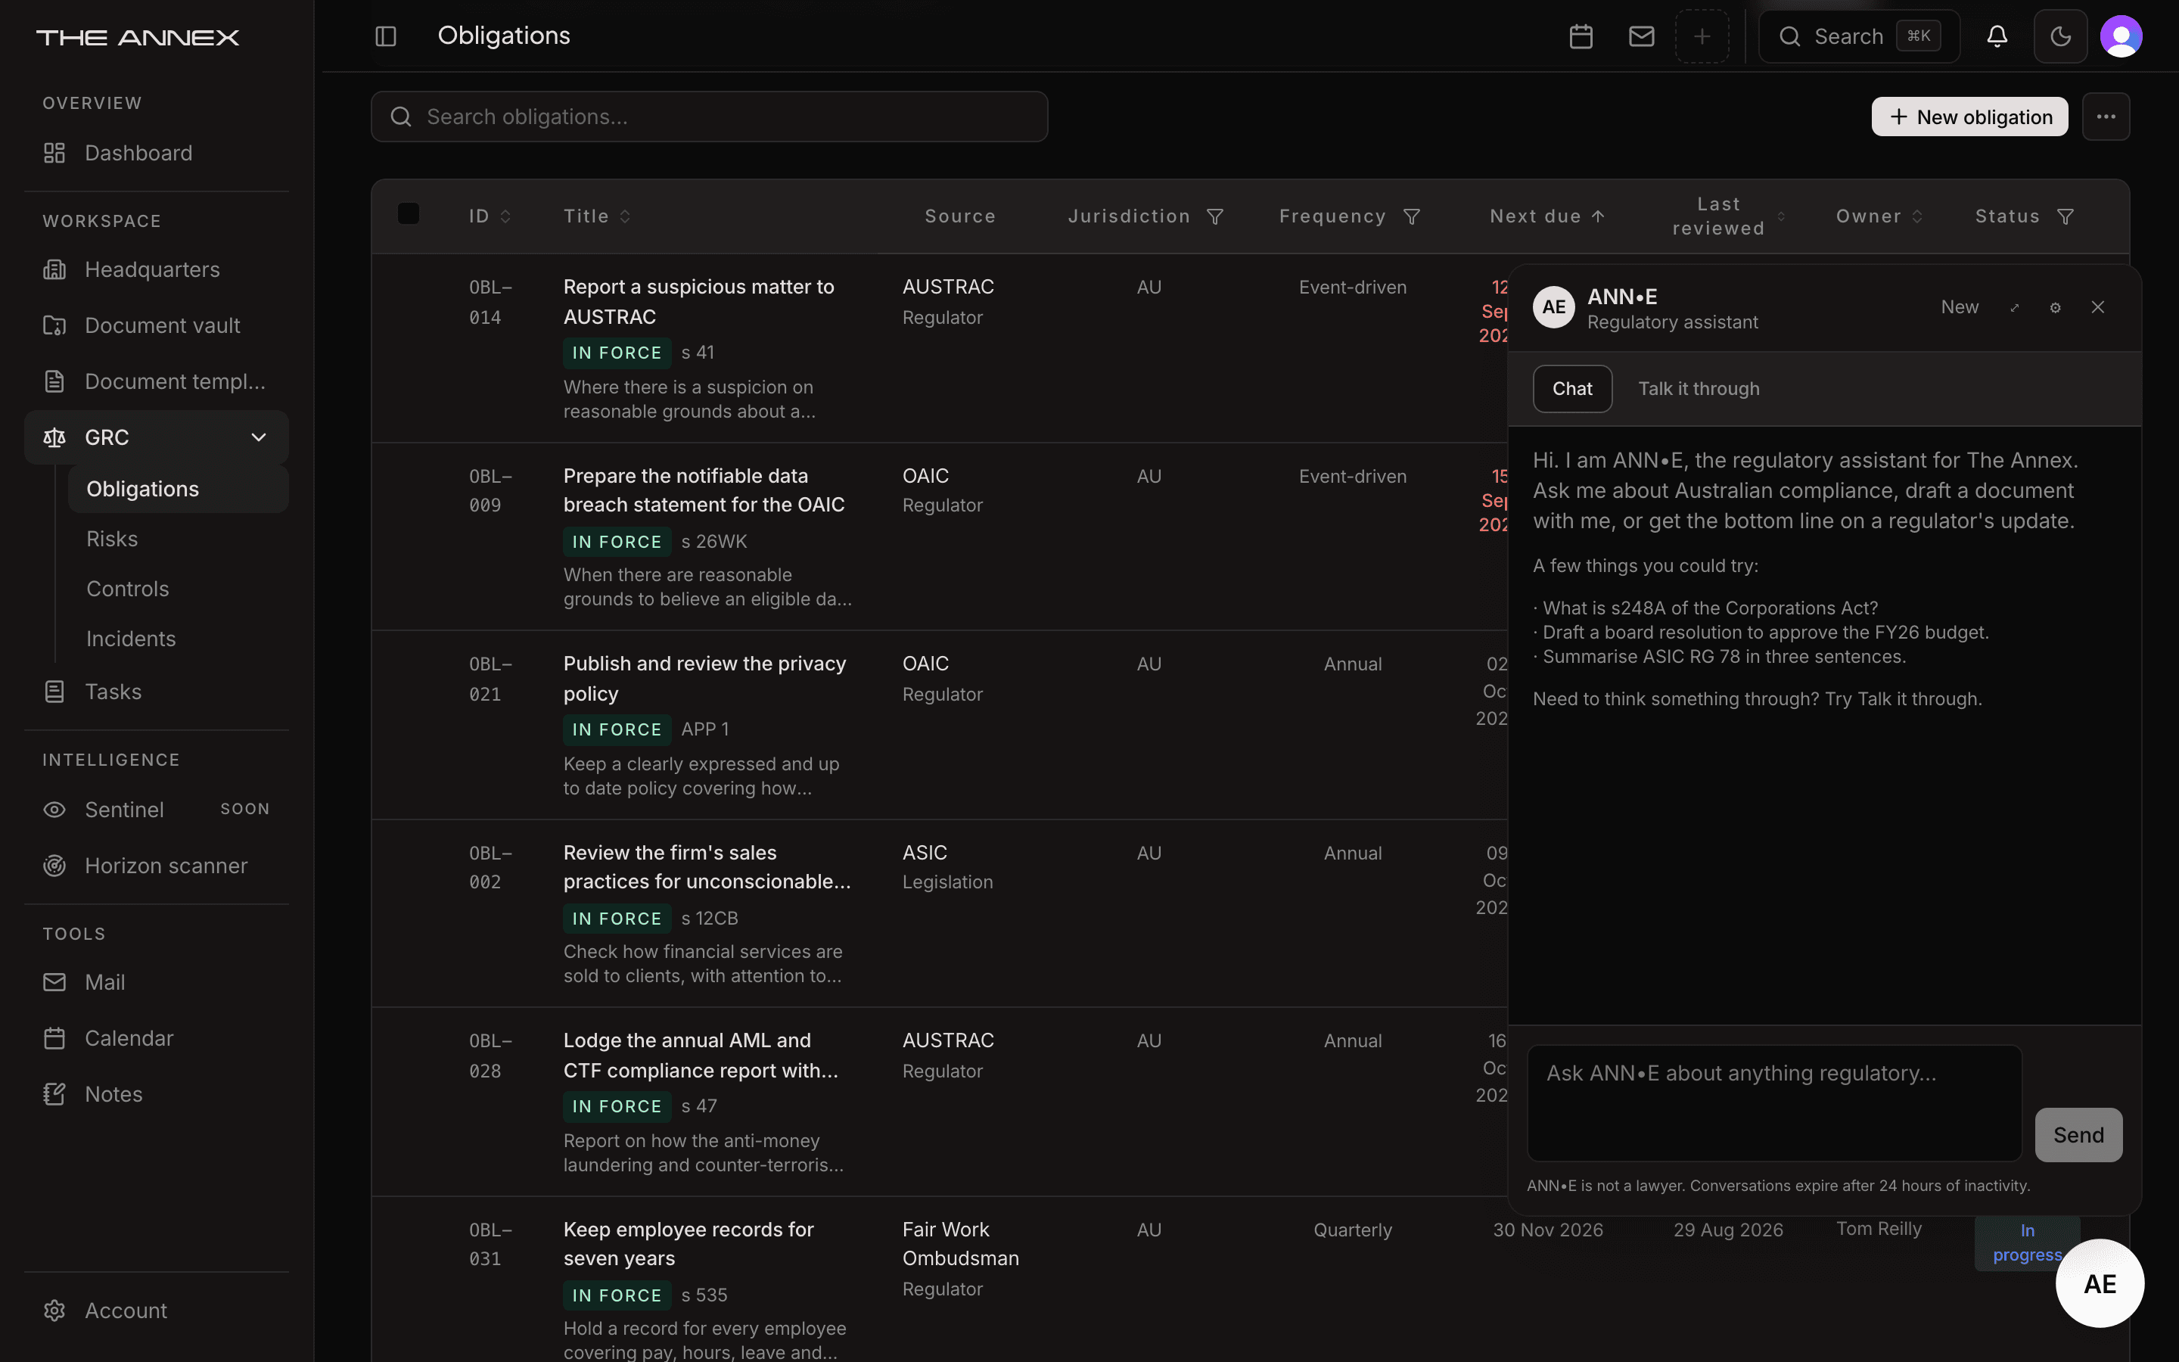Sort by Next due column
This screenshot has height=1362, width=2179.
(x=1547, y=216)
